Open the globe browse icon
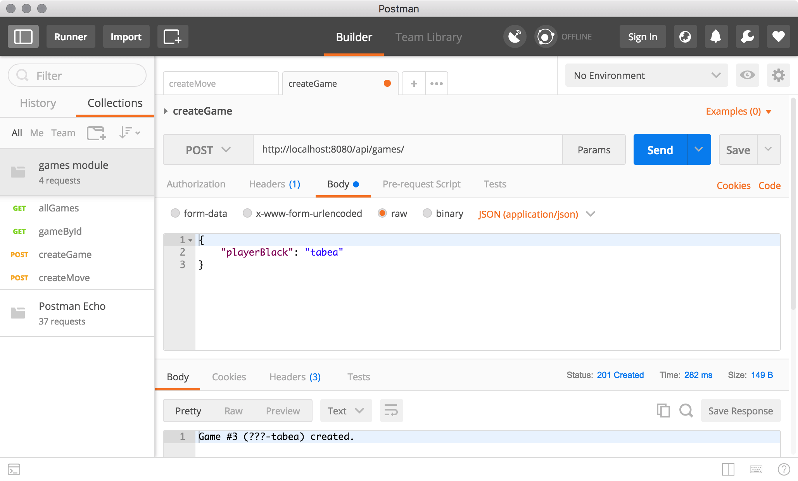The height and width of the screenshot is (481, 798). pos(685,37)
